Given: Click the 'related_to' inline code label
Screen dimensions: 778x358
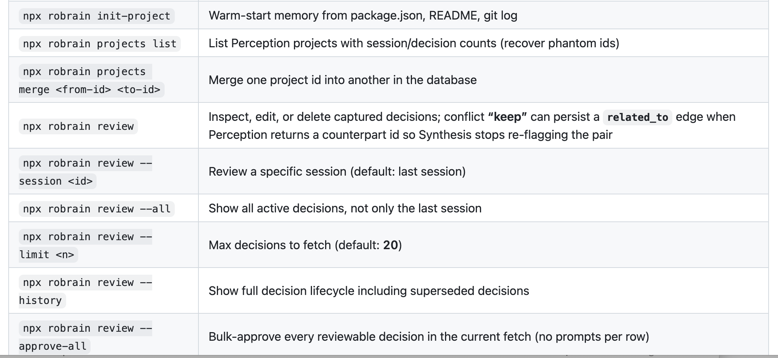Looking at the screenshot, I should click(637, 117).
